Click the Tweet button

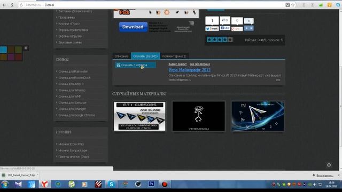pyautogui.click(x=212, y=28)
